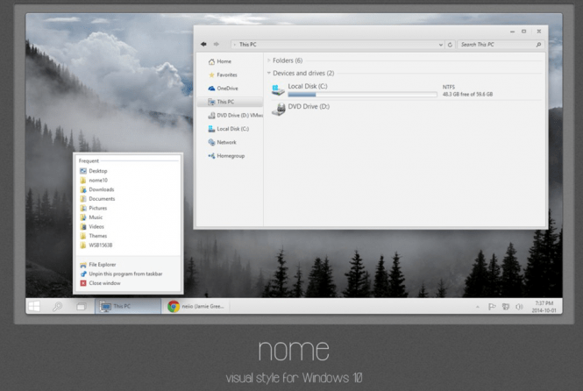583x391 pixels.
Task: Click the Back arrow in File Explorer
Action: [x=204, y=44]
